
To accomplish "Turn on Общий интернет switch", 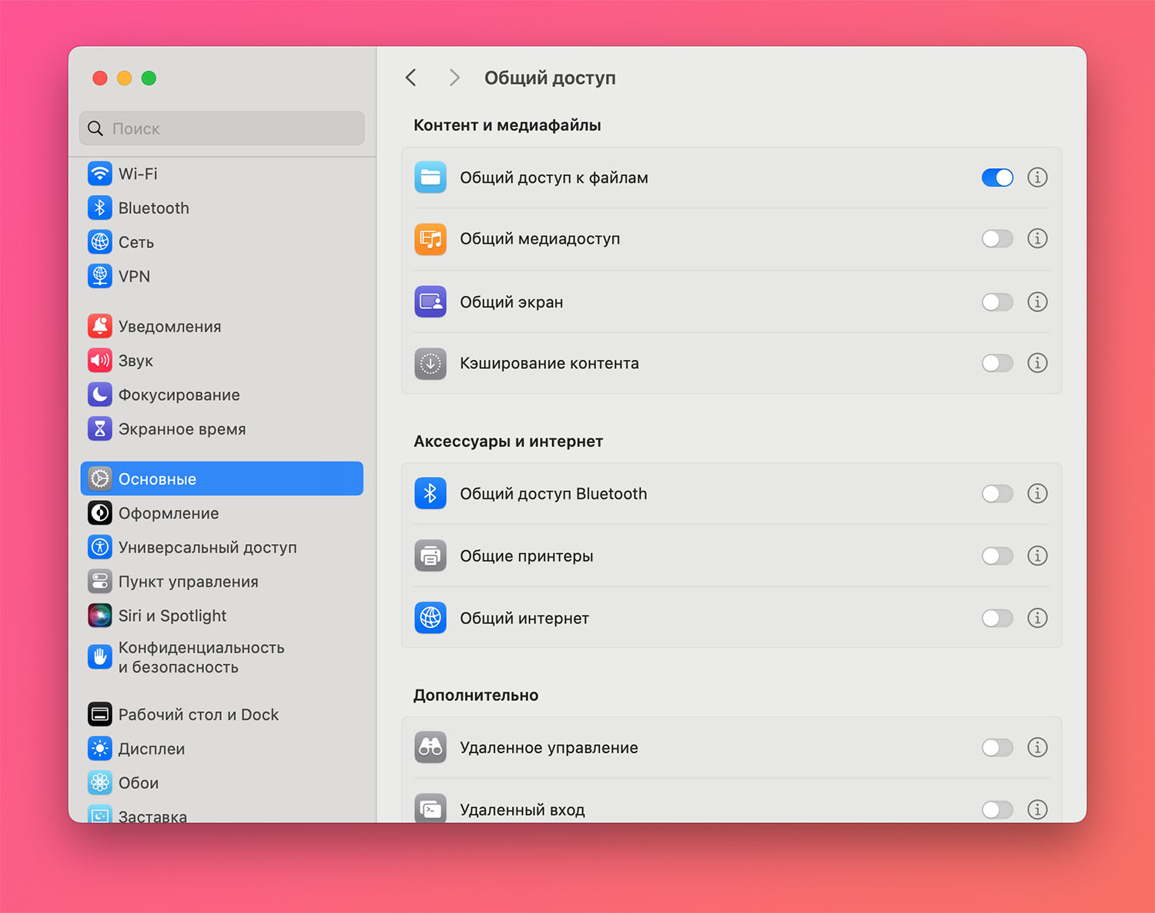I will click(x=997, y=618).
